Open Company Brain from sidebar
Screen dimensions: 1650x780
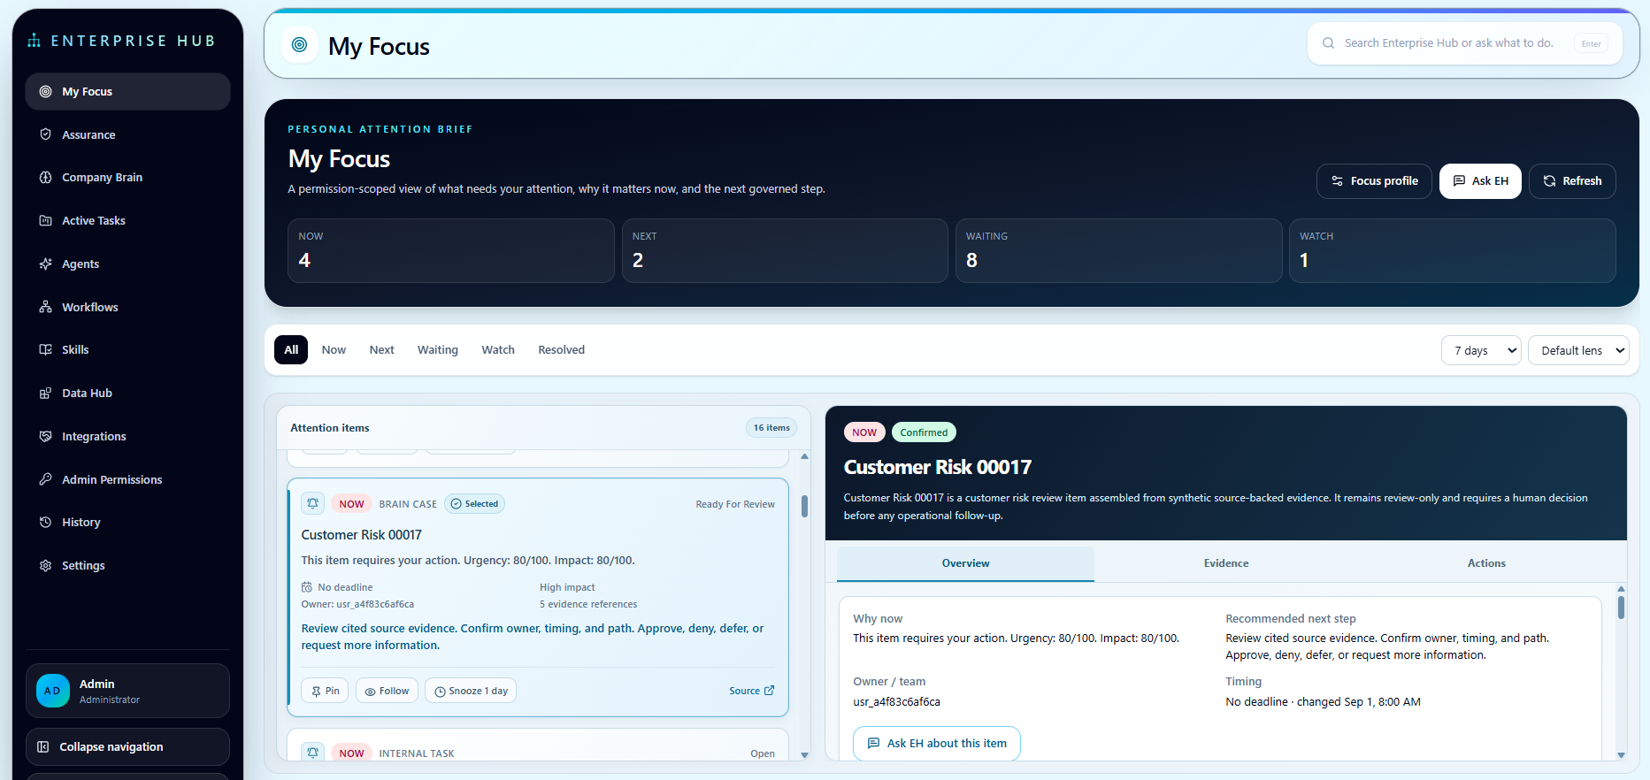[x=127, y=177]
